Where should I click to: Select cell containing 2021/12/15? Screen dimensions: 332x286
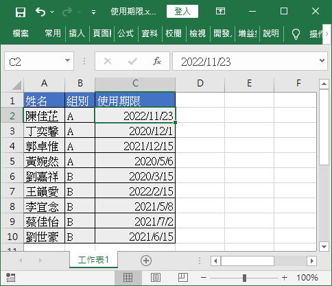(x=135, y=146)
